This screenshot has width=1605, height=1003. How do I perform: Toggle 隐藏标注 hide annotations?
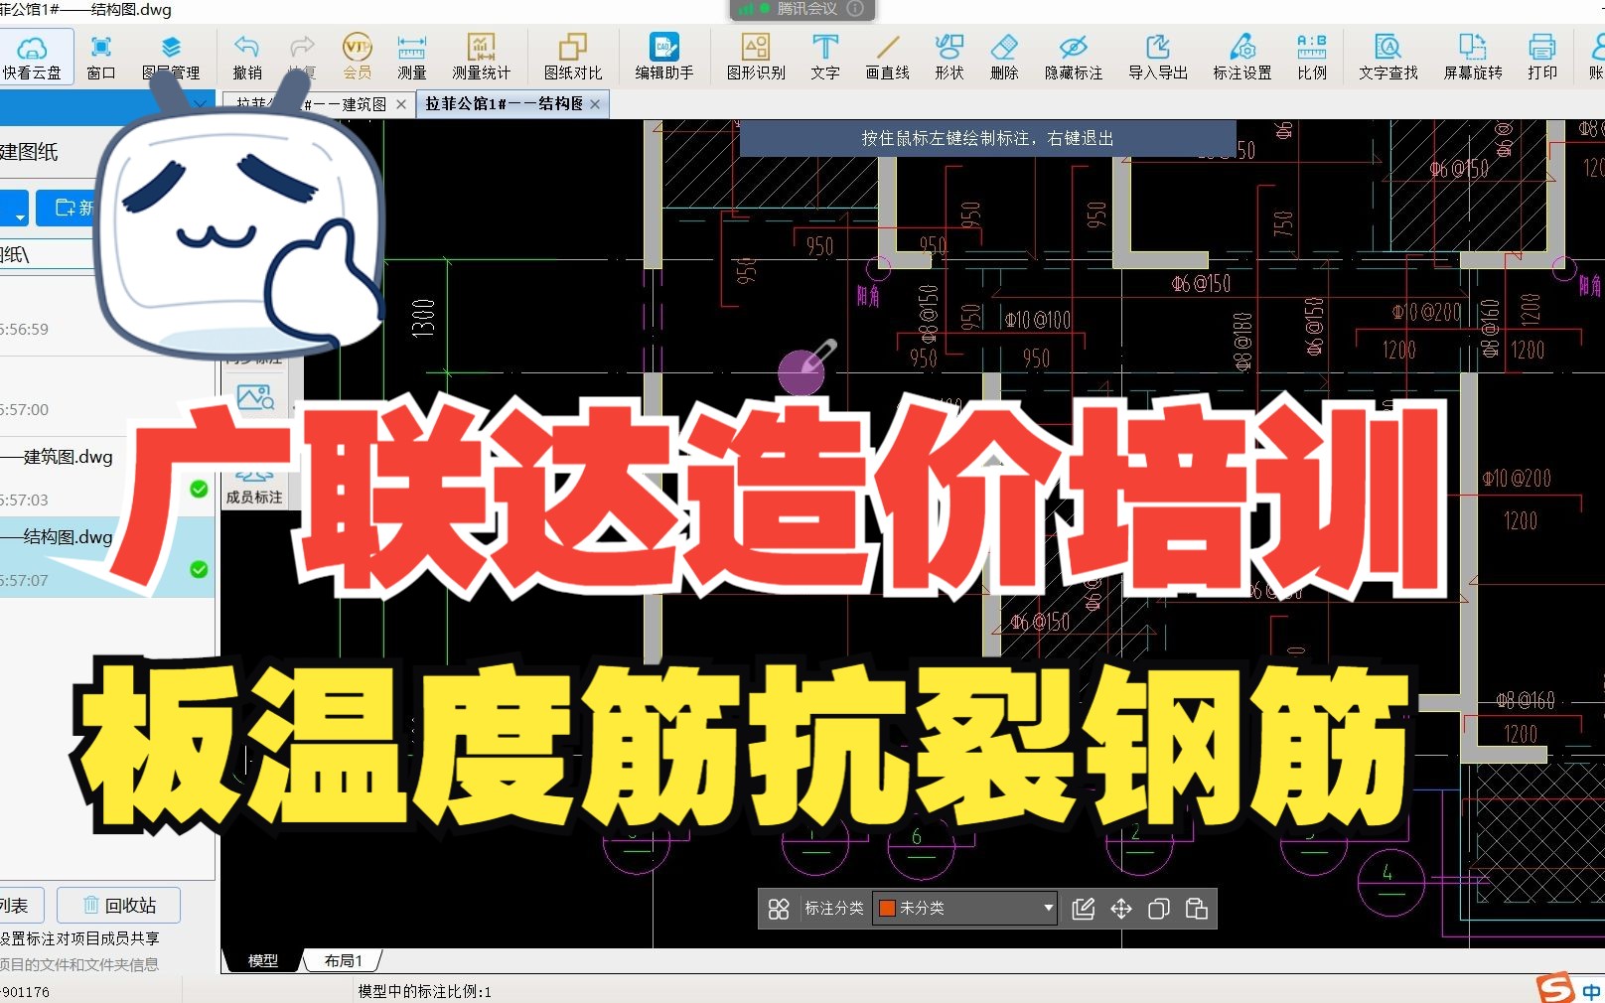1074,57
